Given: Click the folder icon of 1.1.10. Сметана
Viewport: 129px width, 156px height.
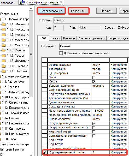Looking at the screenshot, I should (3, 66).
